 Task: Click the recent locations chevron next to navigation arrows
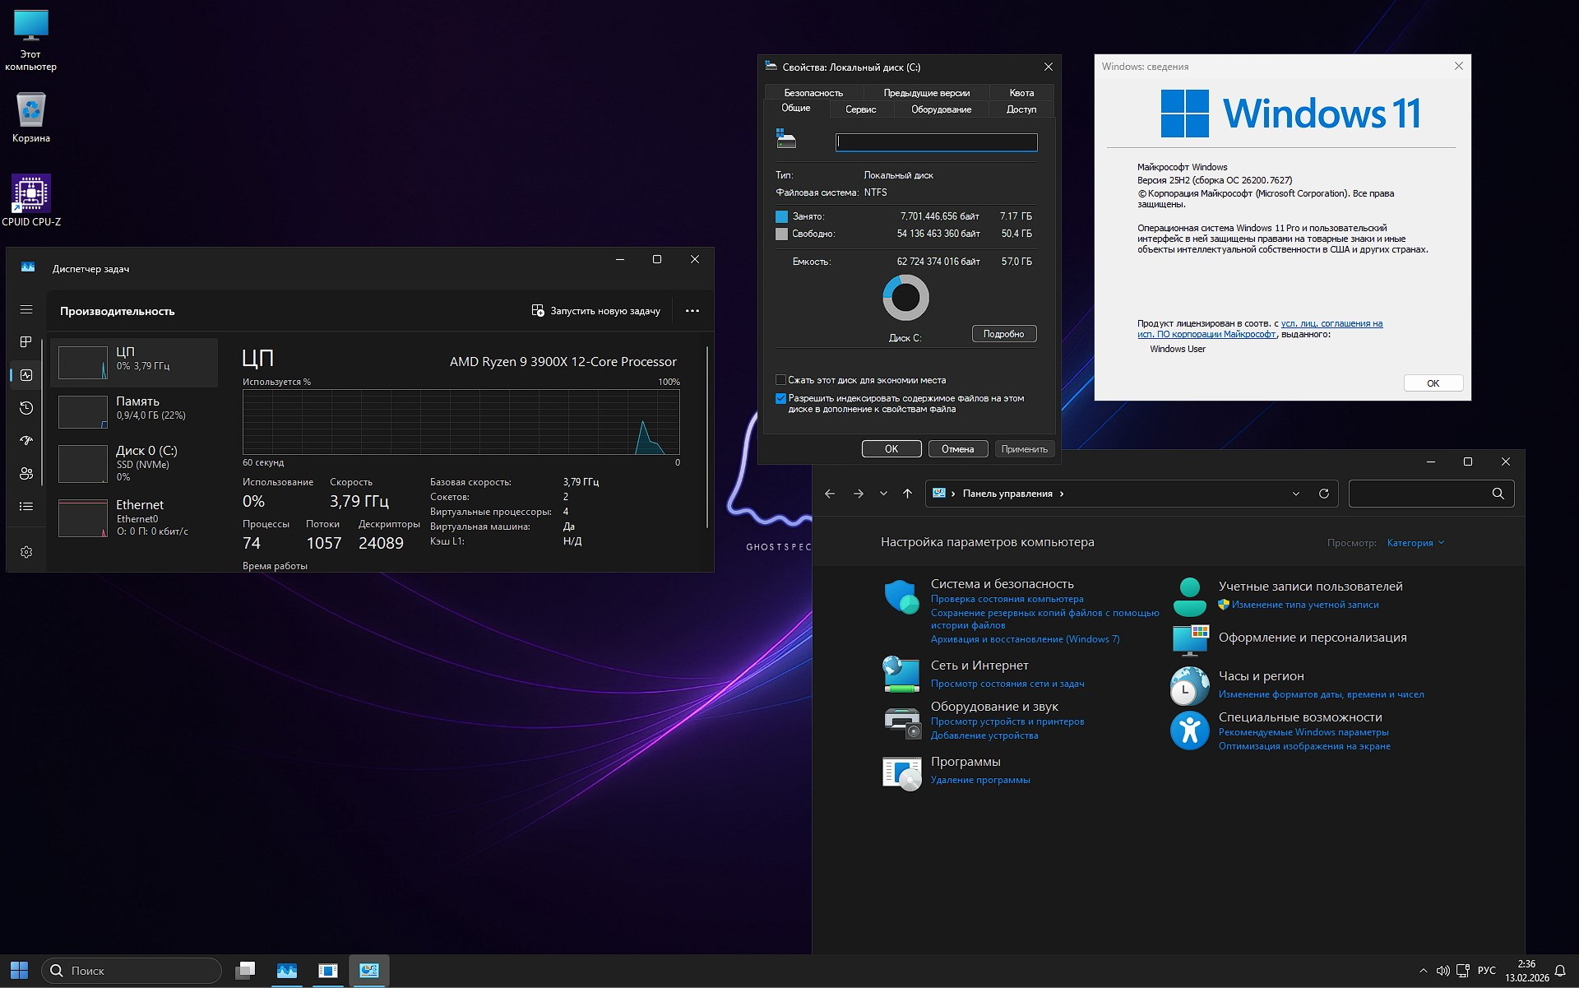point(883,494)
